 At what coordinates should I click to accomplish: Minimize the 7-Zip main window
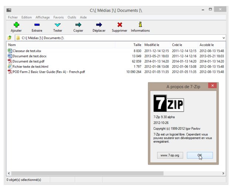[x=203, y=10]
